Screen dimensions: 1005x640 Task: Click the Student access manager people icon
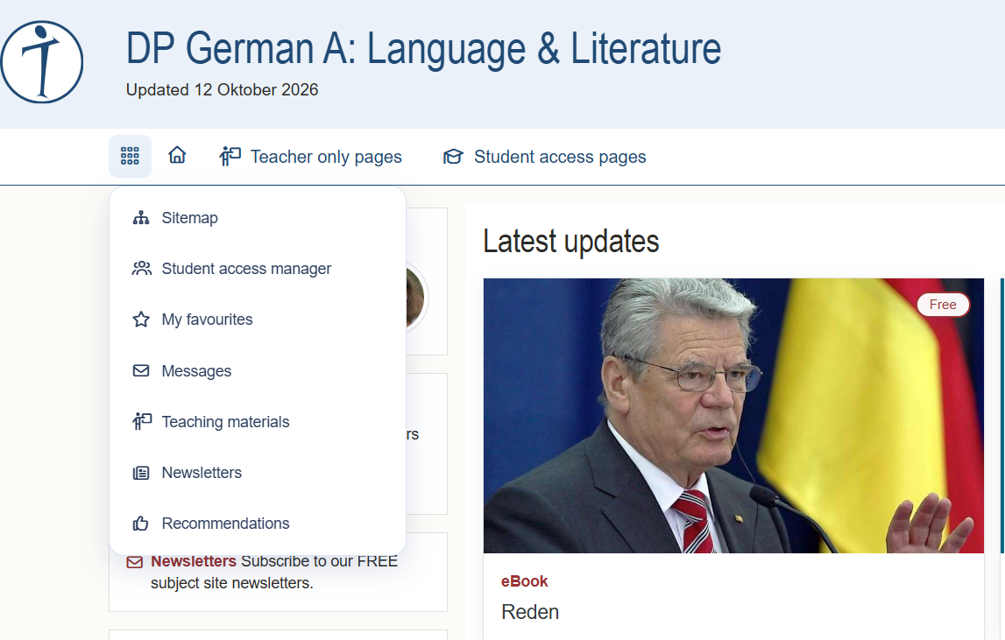142,269
